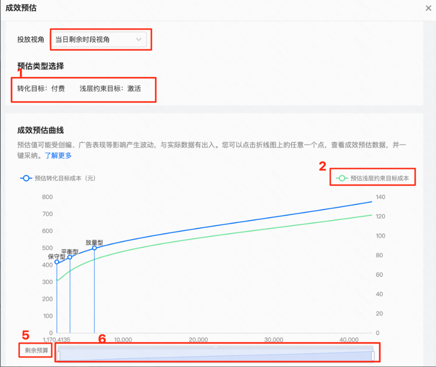436x367 pixels.
Task: Click the circle marker below 保守型 label
Action: (58, 262)
